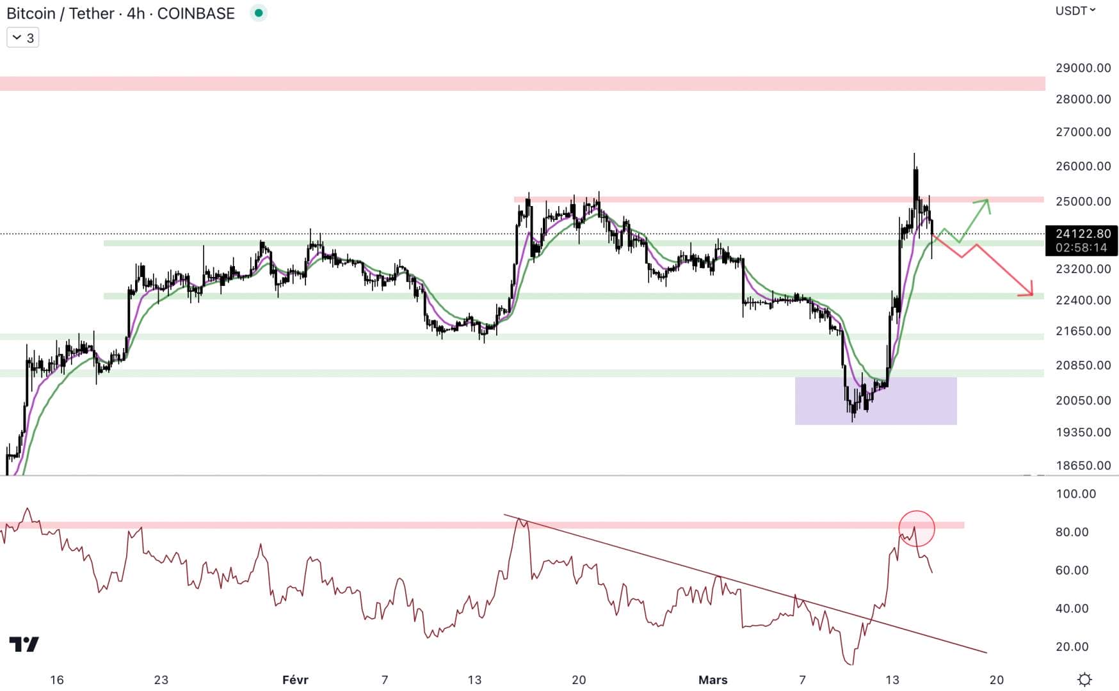Click the green upward arrow projection

(965, 221)
